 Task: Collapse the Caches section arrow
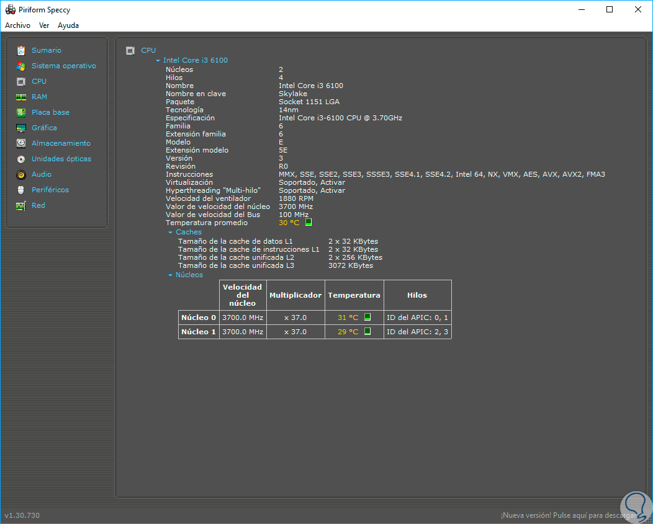(x=171, y=233)
